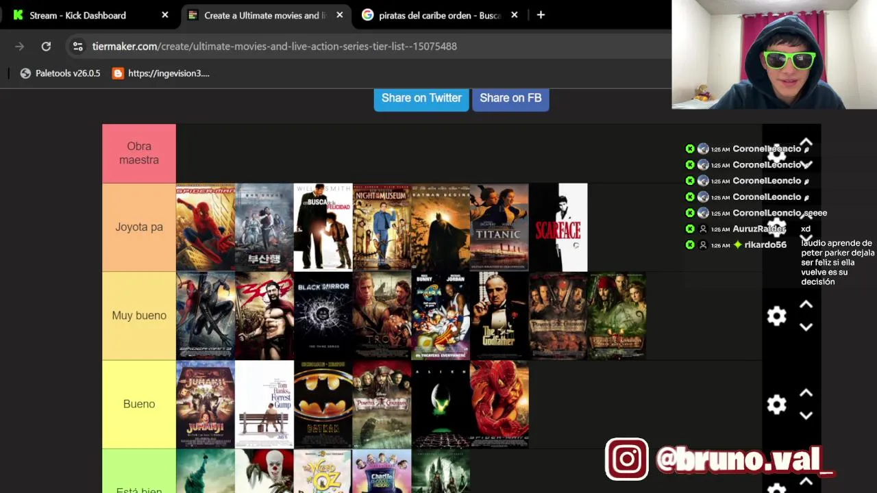Select the Spider-Man poster in Joyota pa
Image resolution: width=877 pixels, height=493 pixels.
pyautogui.click(x=206, y=227)
